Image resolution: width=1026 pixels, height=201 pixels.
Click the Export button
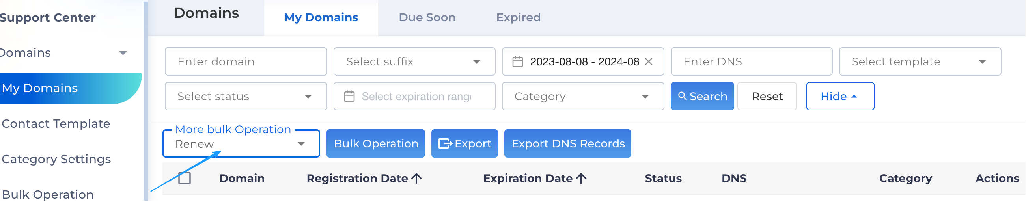tap(464, 144)
